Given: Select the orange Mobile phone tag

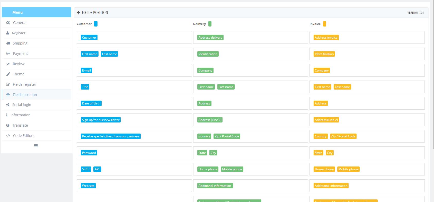Looking at the screenshot, I should (x=348, y=169).
